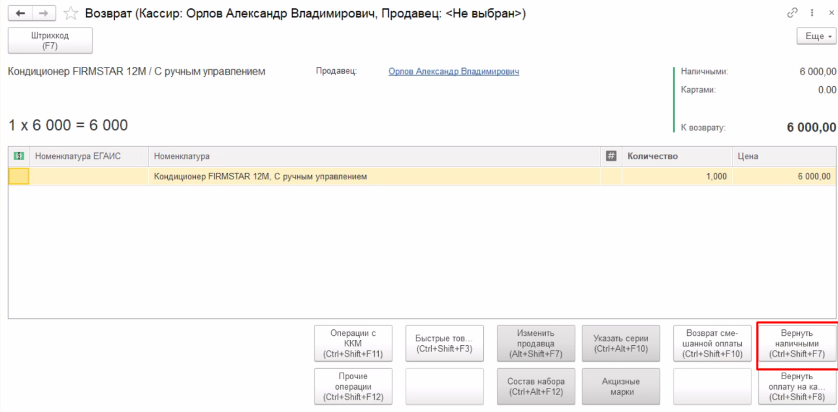This screenshot has width=838, height=412.
Task: Click the hash symbol column header
Action: [x=610, y=156]
